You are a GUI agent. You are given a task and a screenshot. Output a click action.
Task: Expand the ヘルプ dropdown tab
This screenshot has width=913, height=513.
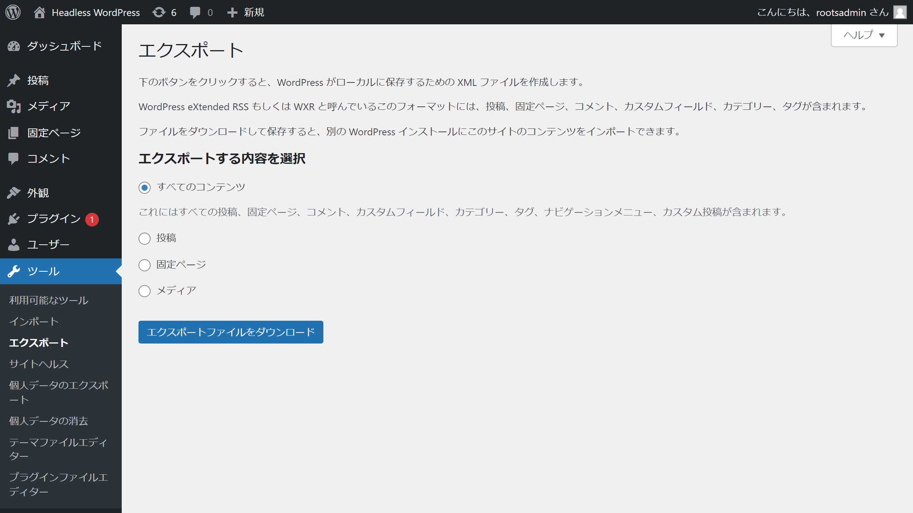click(864, 35)
